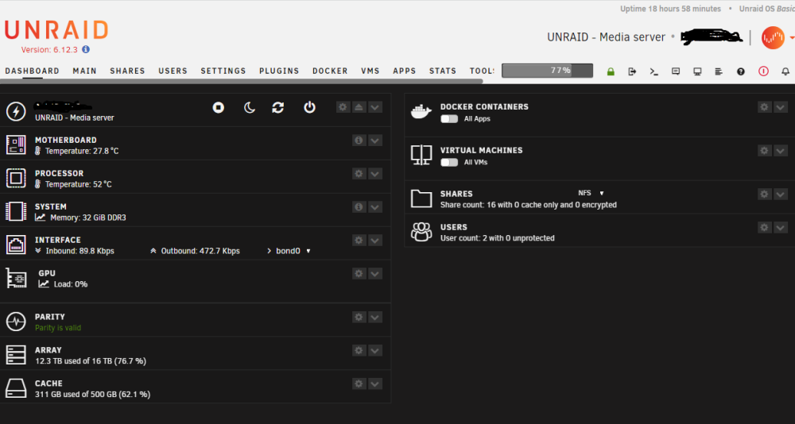
Task: Click the monitor info icon in top bar
Action: tap(698, 71)
